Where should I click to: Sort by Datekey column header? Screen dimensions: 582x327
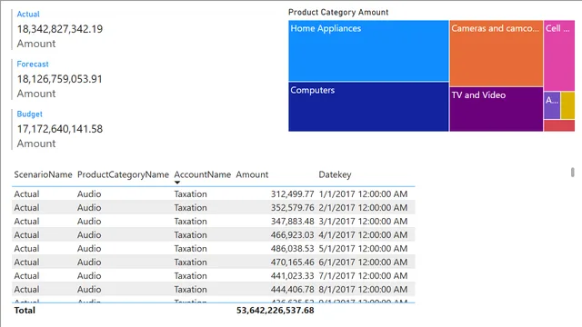[x=335, y=174]
